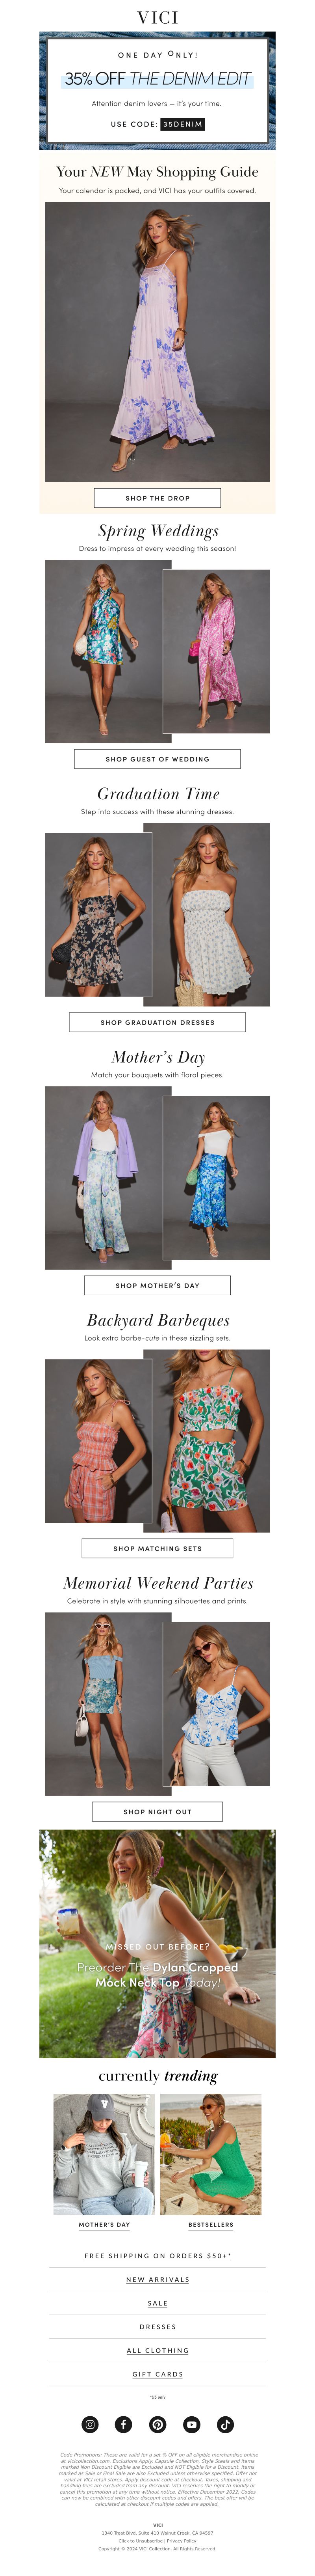
Task: Open the Privacy Policy link
Action: (182, 2541)
